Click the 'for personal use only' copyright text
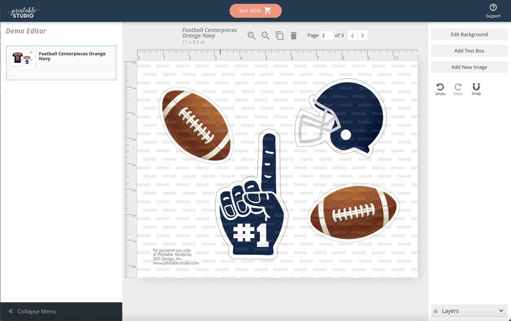The width and height of the screenshot is (511, 321). pyautogui.click(x=176, y=257)
